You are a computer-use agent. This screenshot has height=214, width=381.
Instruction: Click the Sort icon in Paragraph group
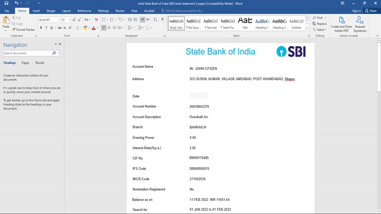click(x=155, y=20)
